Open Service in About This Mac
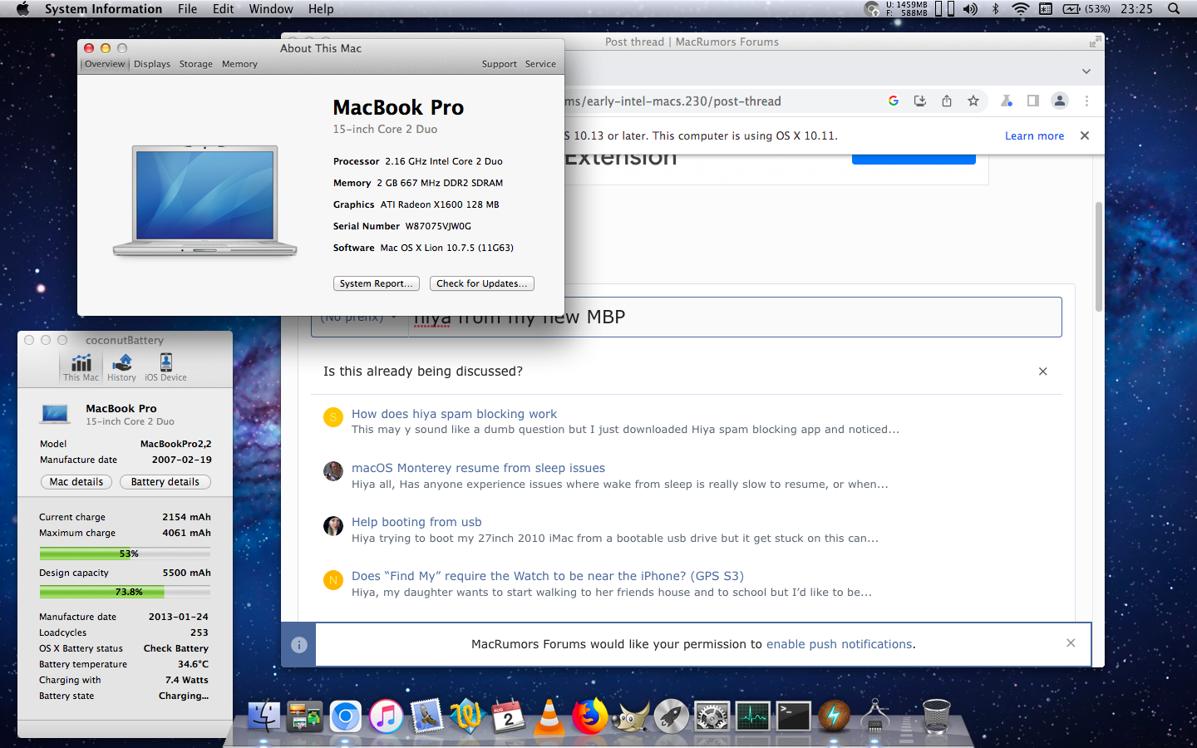Screen dimensions: 1197x748 (x=540, y=64)
